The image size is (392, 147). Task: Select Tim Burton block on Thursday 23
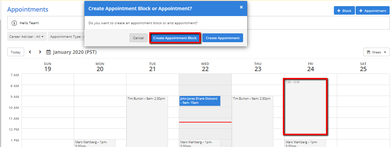click(x=252, y=116)
